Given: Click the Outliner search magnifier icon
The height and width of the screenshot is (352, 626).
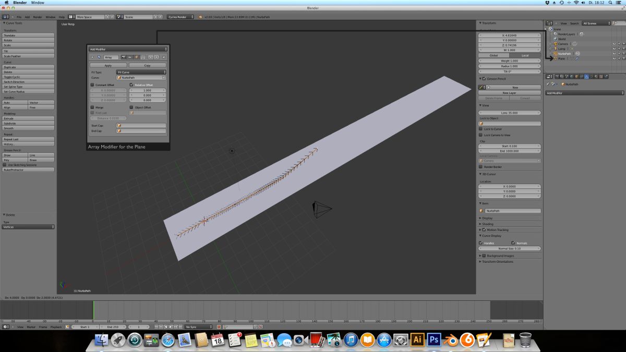Looking at the screenshot, I should pos(616,23).
